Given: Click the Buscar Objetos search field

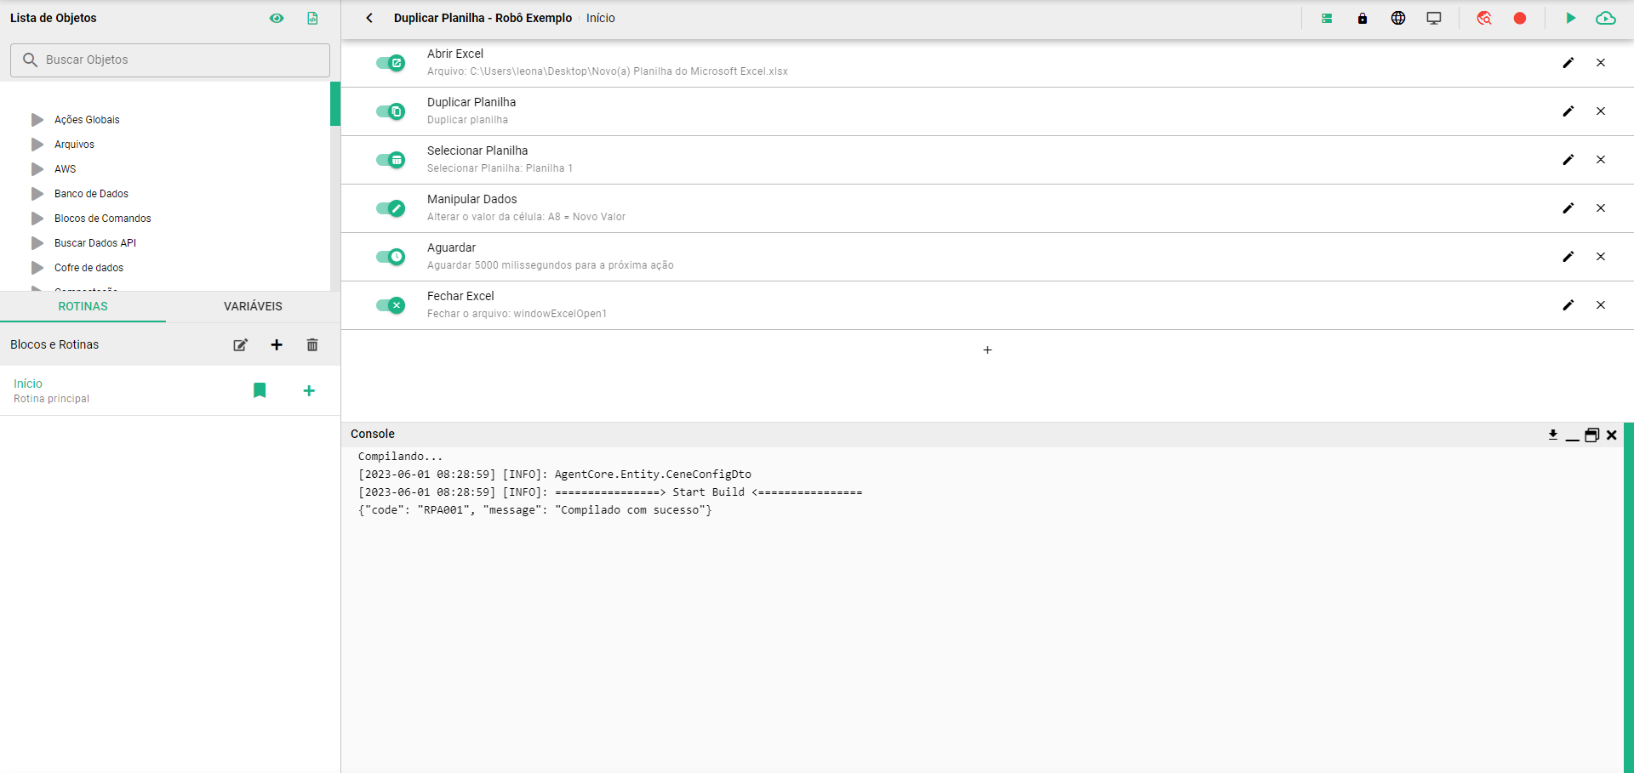Looking at the screenshot, I should pyautogui.click(x=170, y=60).
